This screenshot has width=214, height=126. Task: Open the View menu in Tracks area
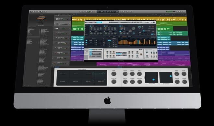(68, 14)
